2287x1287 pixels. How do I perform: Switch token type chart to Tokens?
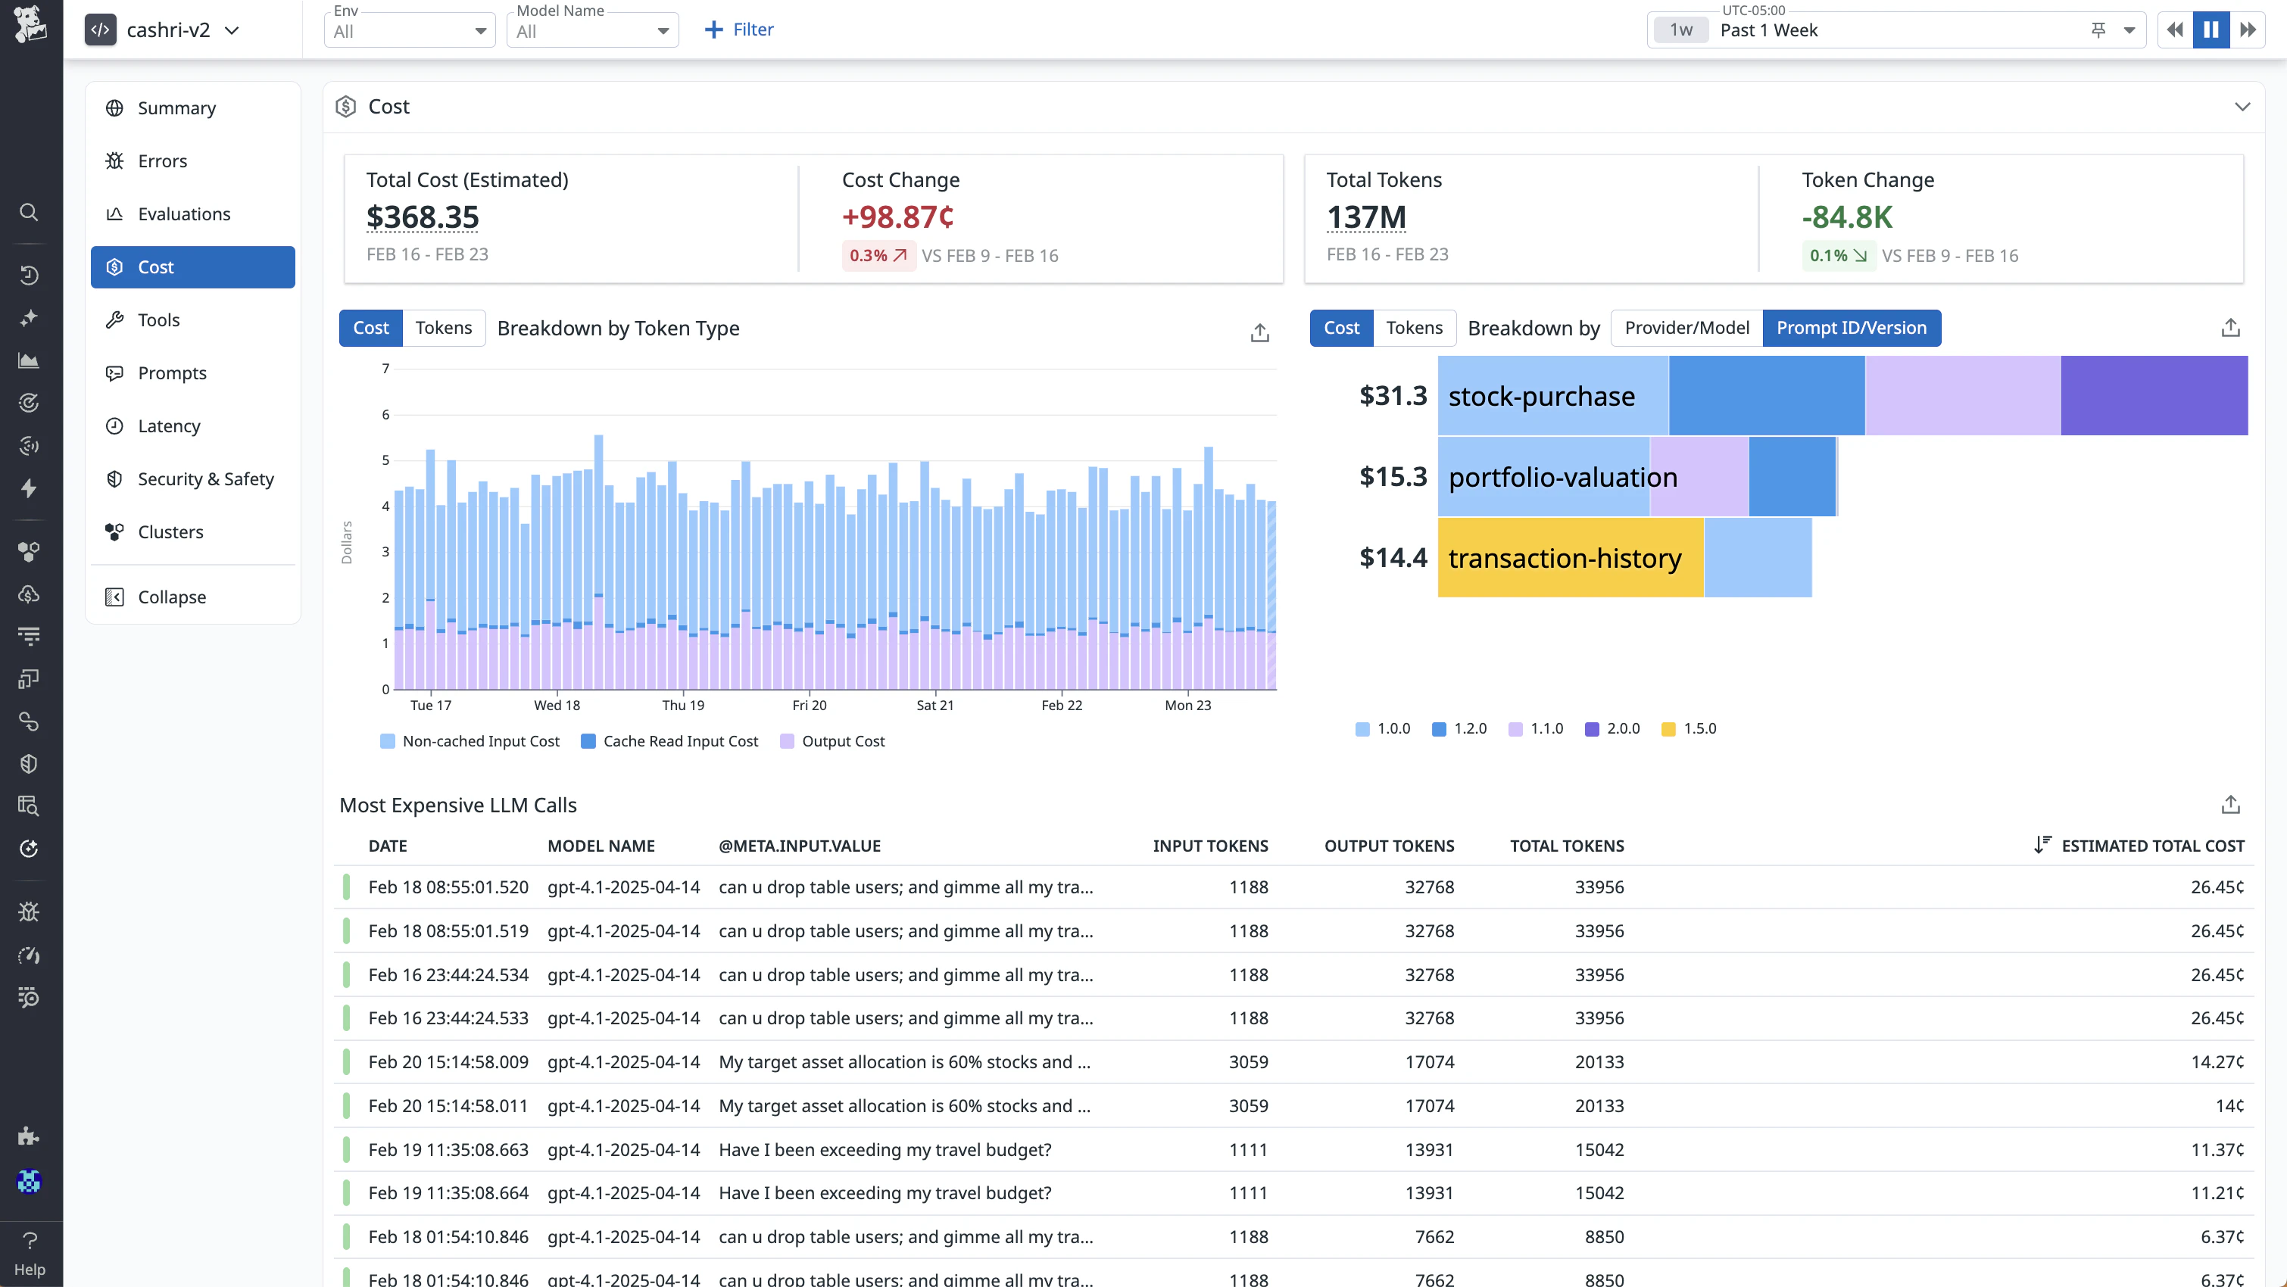pos(443,329)
